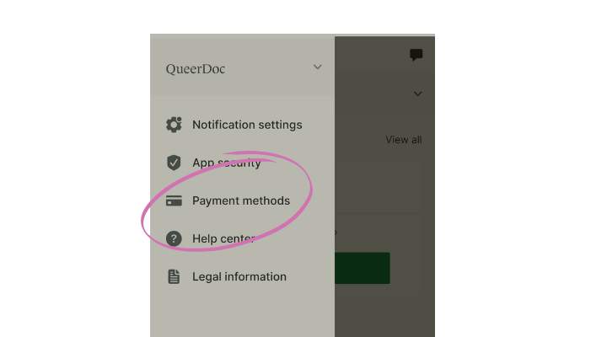Open the chat bubble icon

pyautogui.click(x=416, y=55)
